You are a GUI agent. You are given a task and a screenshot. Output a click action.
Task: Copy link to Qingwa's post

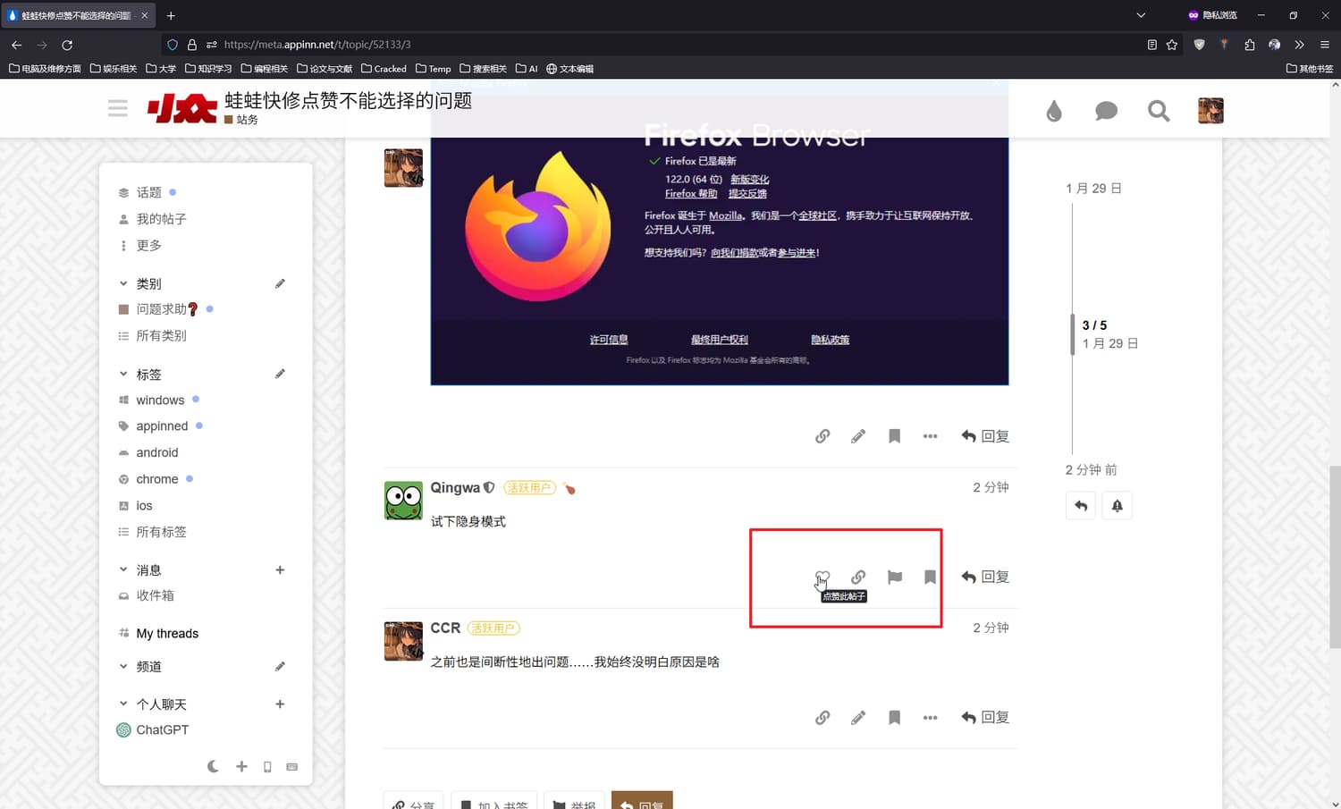858,577
